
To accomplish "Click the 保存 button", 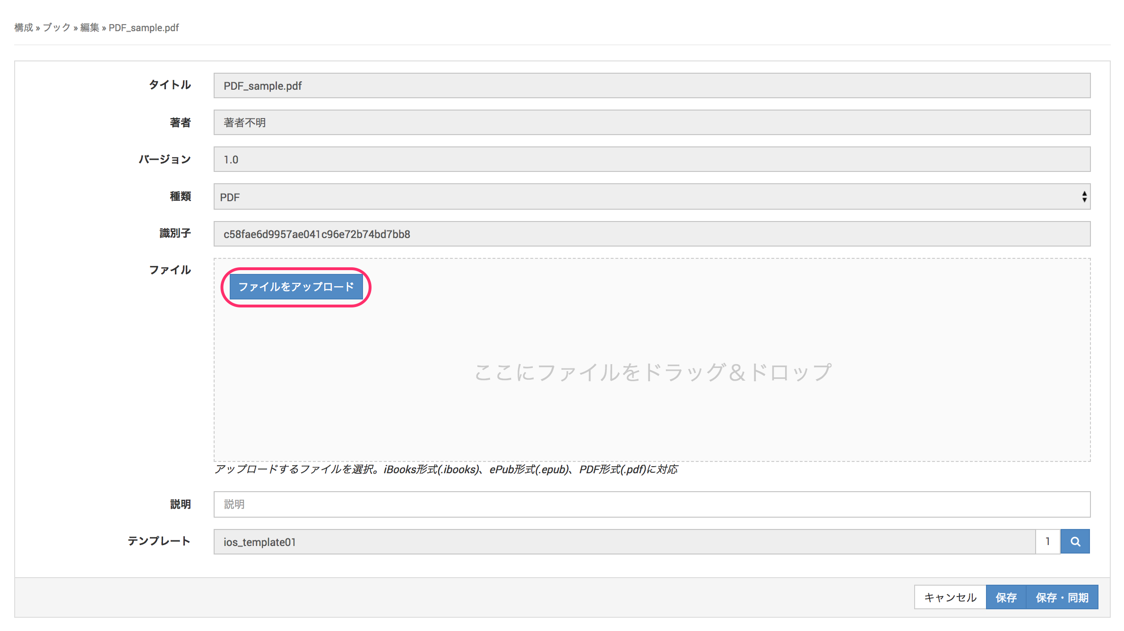I will 1006,597.
